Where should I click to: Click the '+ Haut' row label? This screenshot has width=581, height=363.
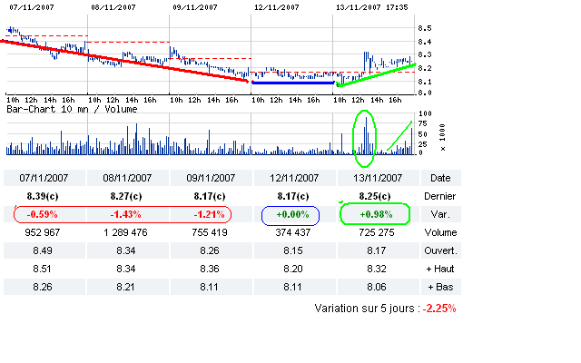coord(440,269)
